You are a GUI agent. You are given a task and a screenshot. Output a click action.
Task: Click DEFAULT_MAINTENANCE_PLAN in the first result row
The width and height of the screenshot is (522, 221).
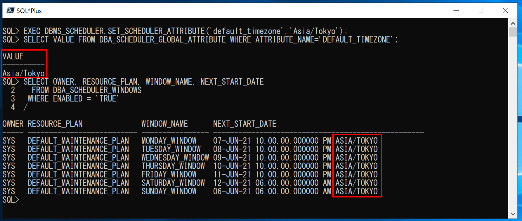click(x=78, y=140)
